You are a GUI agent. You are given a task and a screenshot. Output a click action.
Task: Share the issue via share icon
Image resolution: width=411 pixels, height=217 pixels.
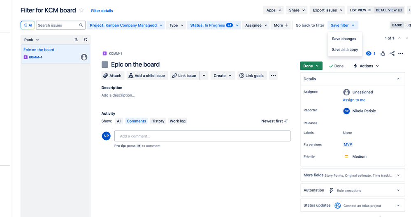pyautogui.click(x=392, y=53)
